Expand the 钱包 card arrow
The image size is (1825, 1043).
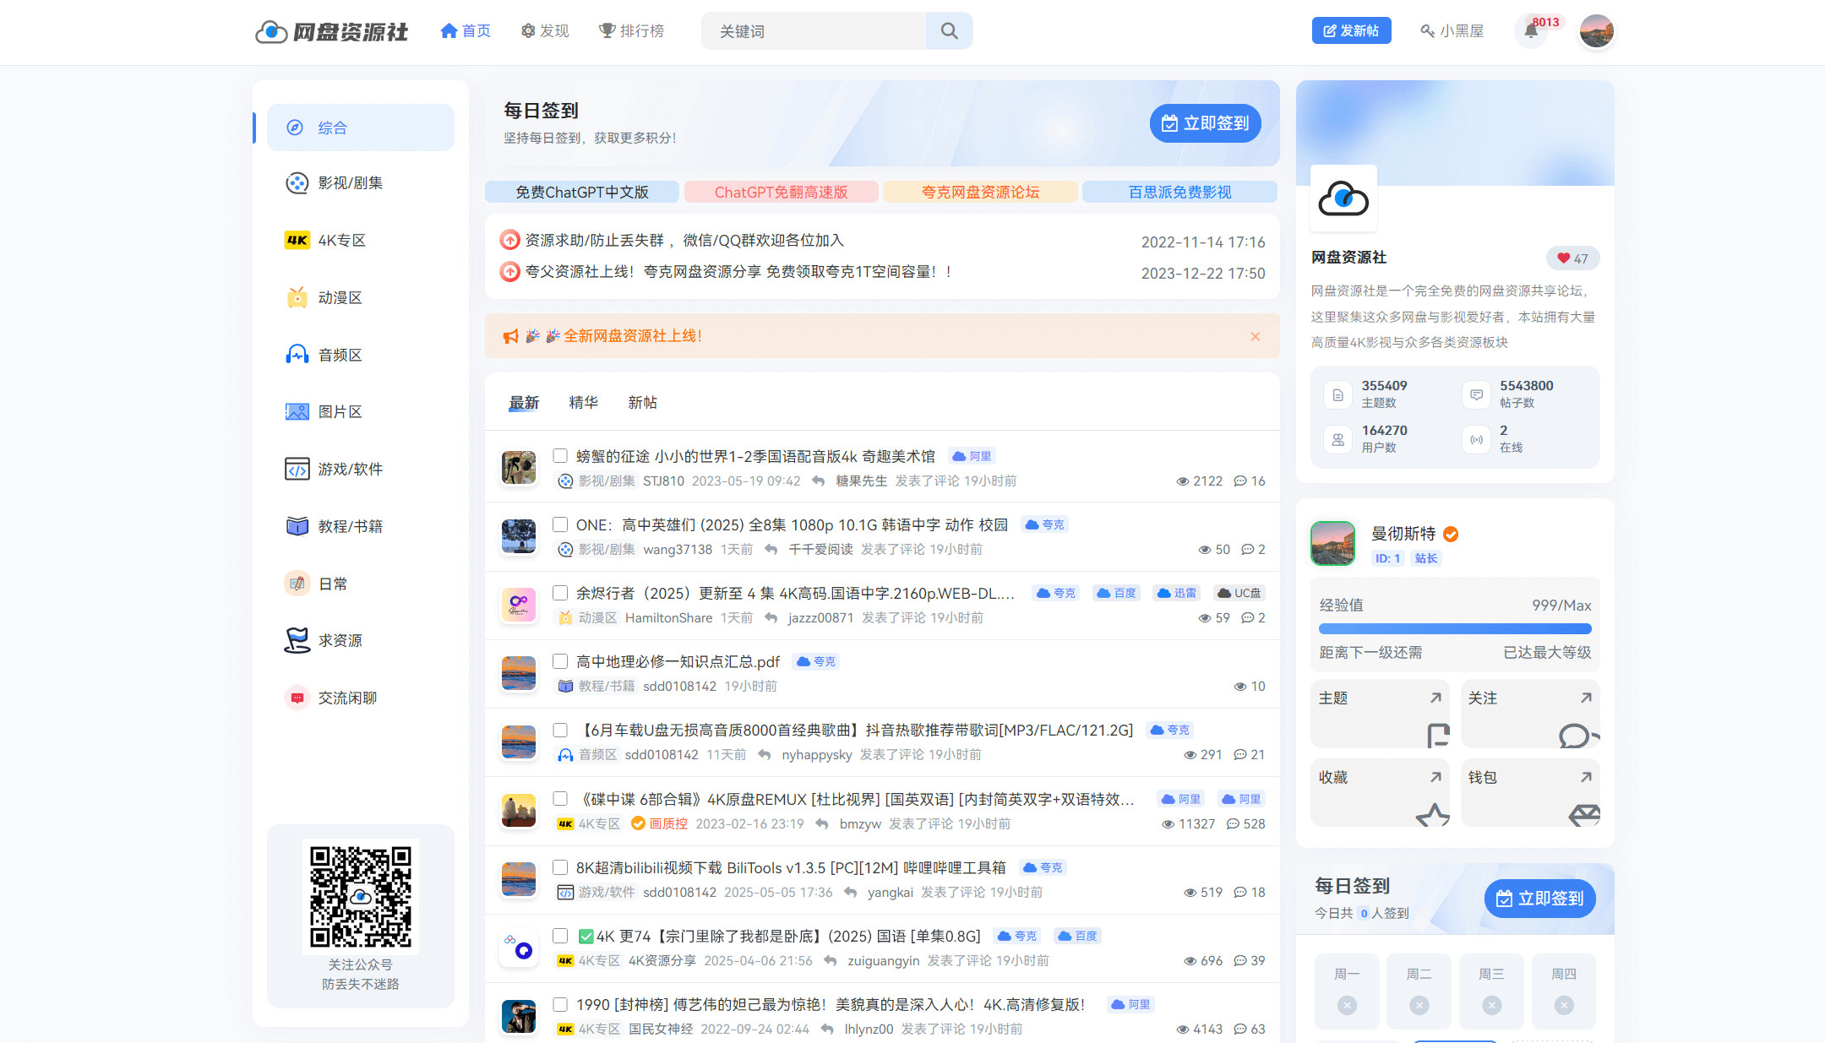[x=1586, y=777]
